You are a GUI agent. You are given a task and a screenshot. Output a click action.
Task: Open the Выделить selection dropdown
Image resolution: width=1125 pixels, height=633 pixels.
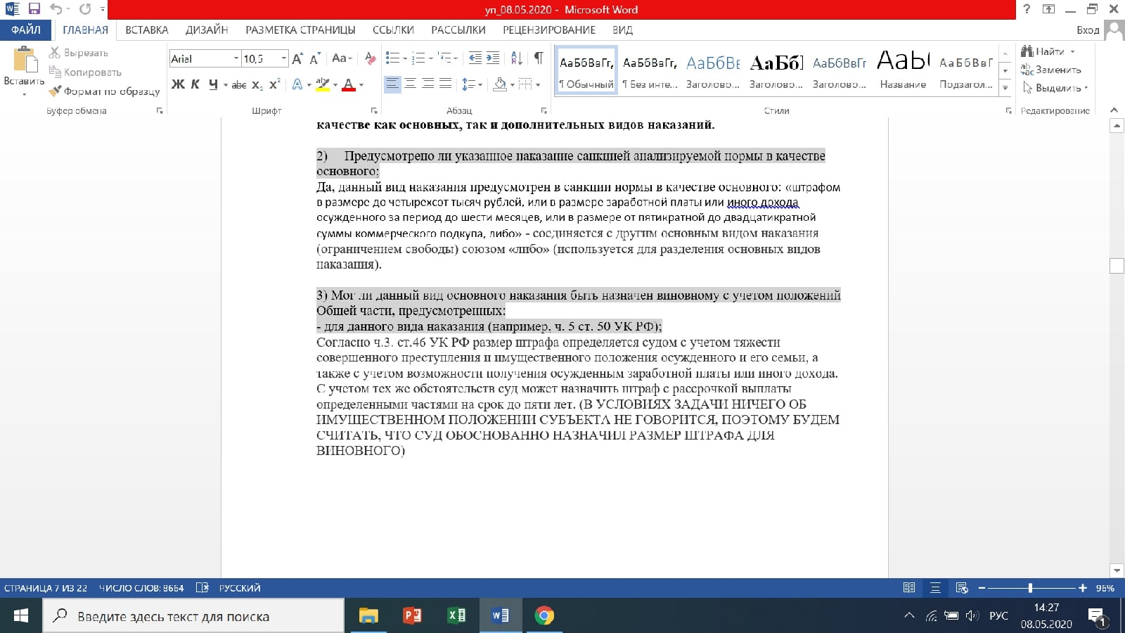[x=1055, y=88]
